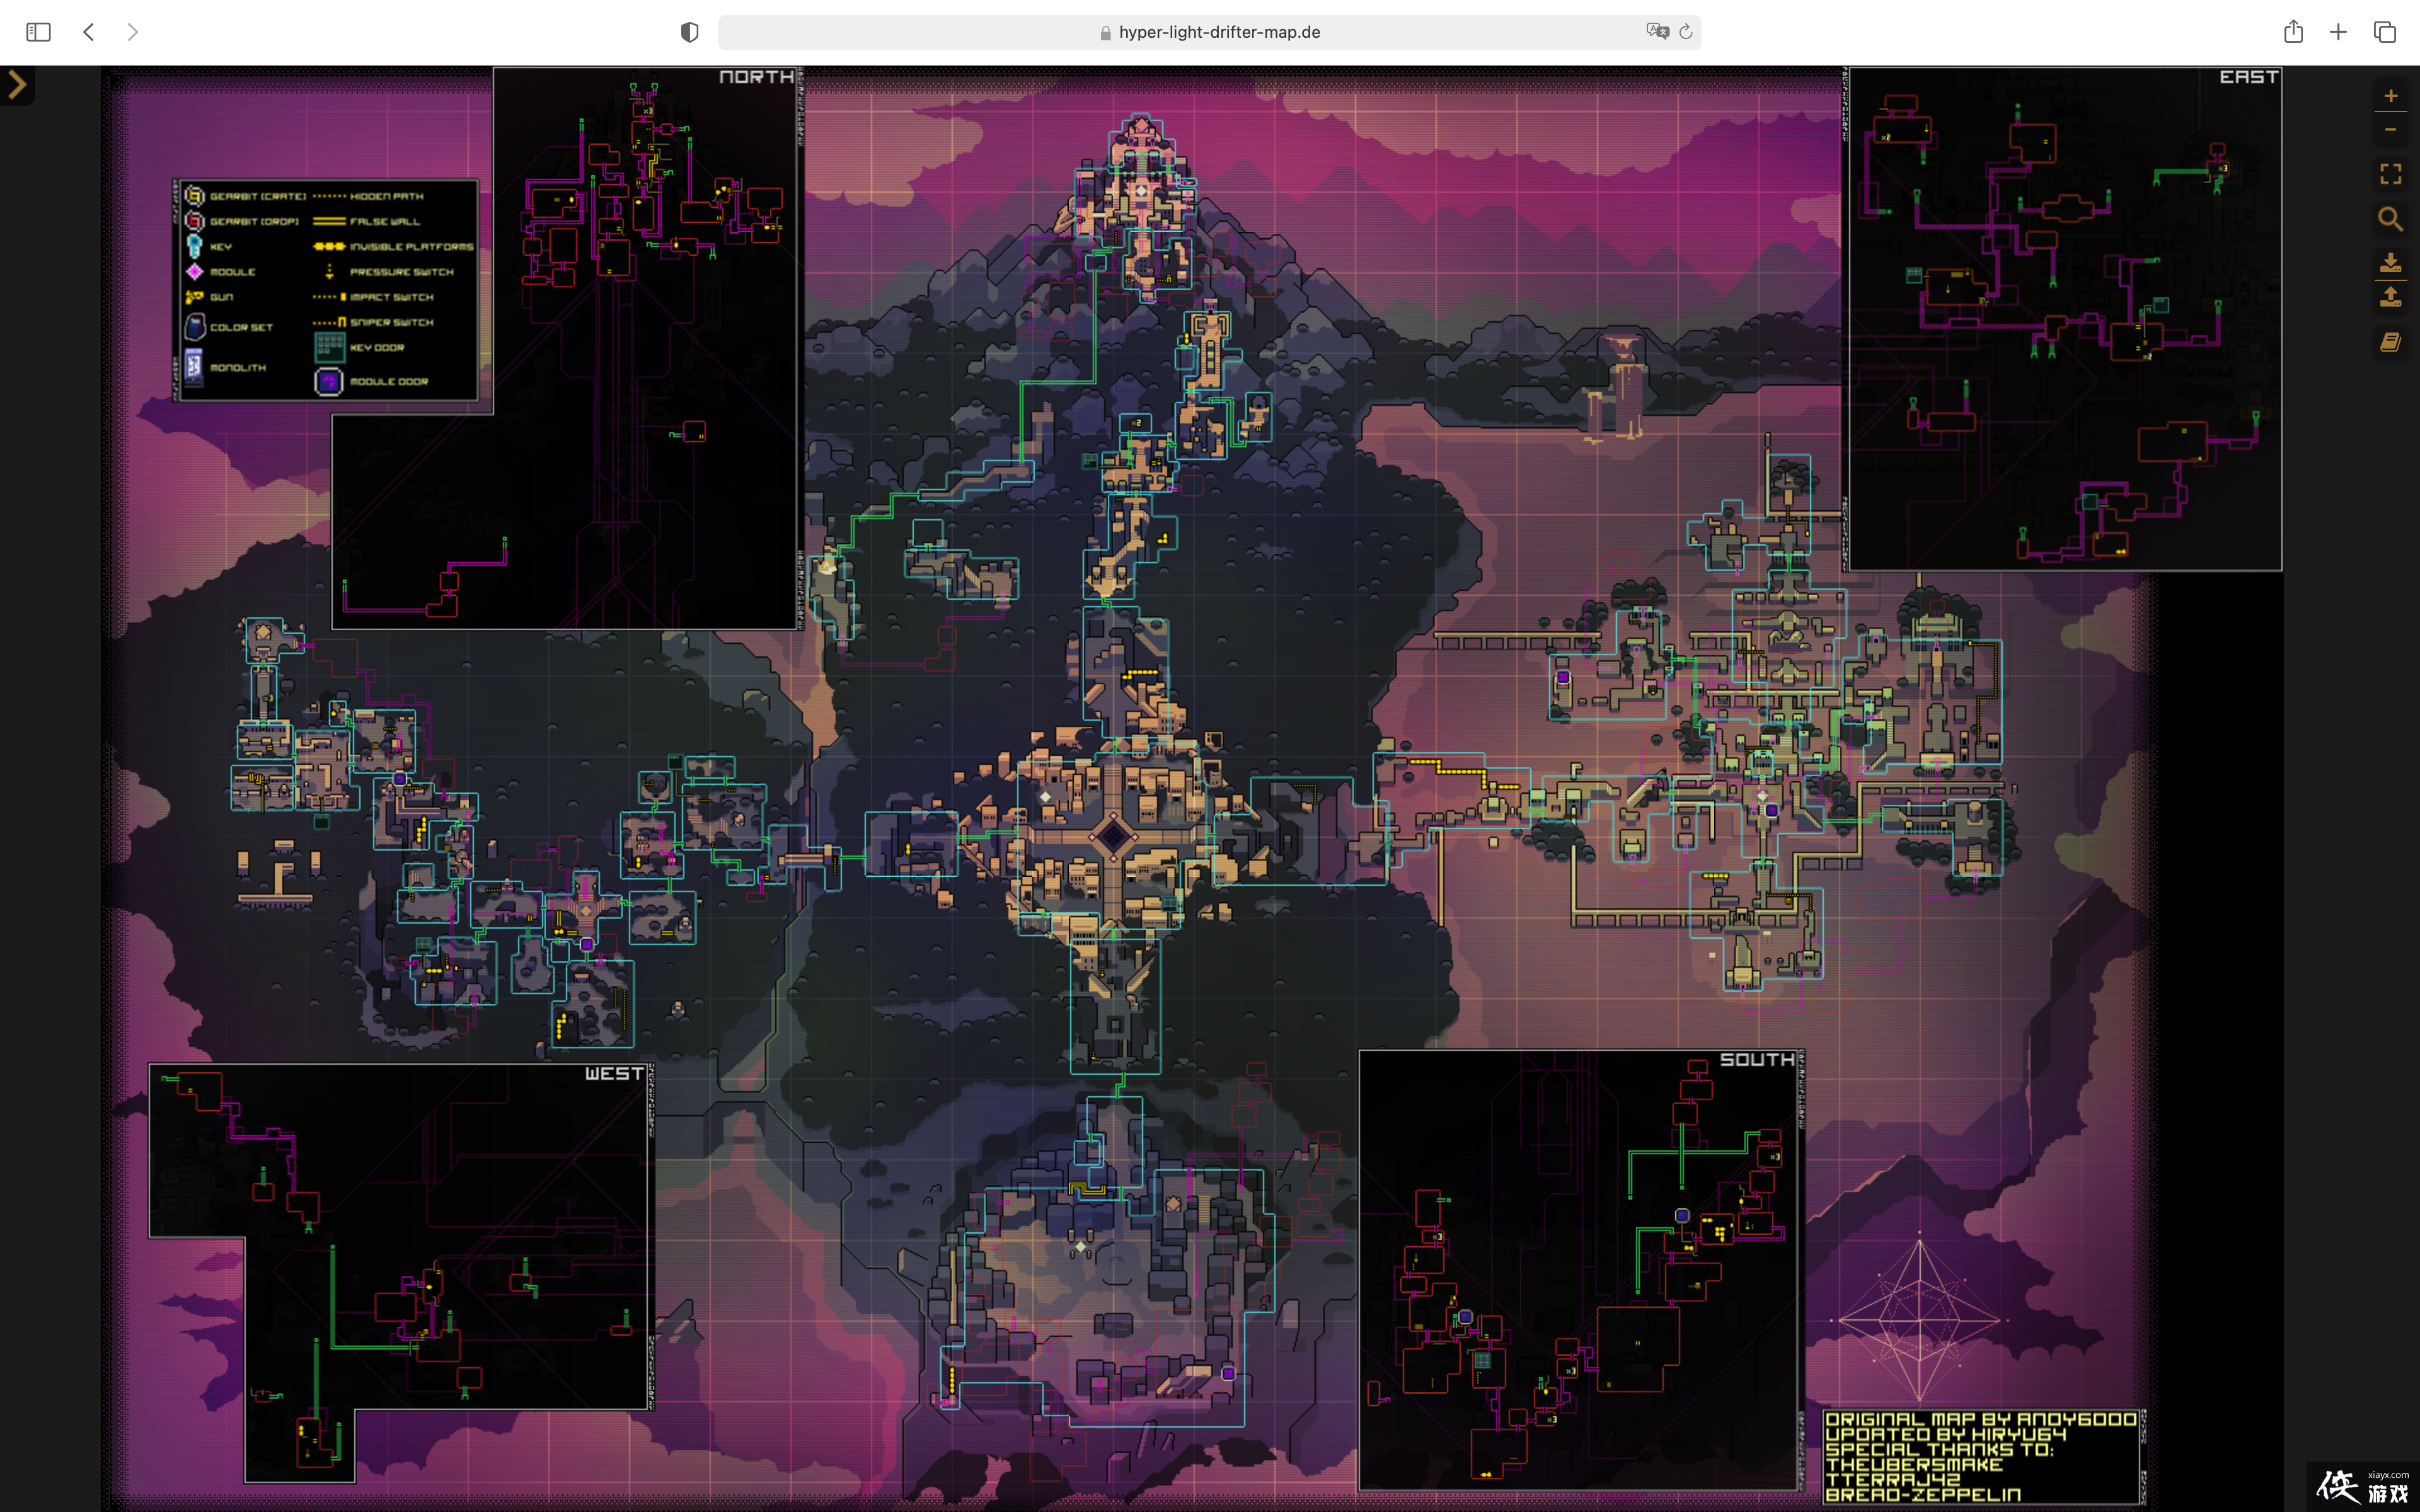Viewport: 2420px width, 1512px height.
Task: Click the EAST inset map label
Action: pos(2248,77)
